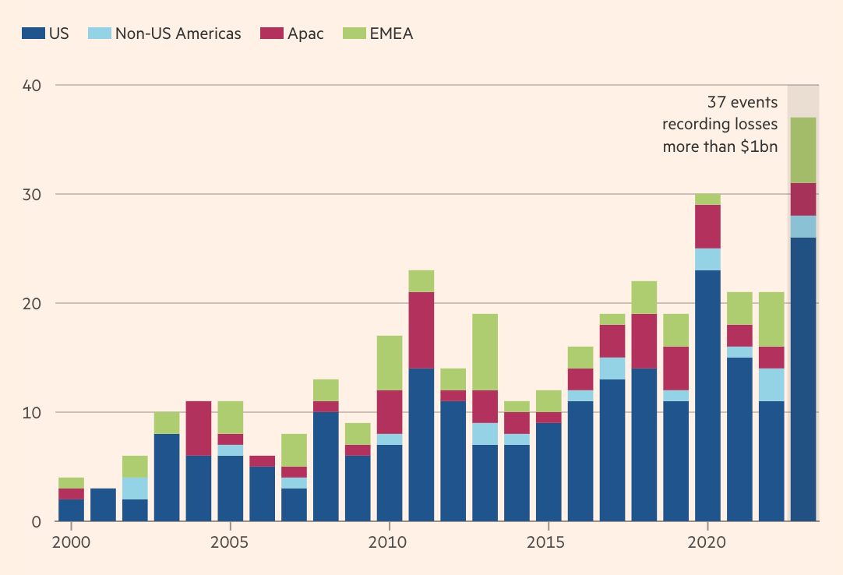The height and width of the screenshot is (575, 843).
Task: Click the x-axis label 2005
Action: [230, 542]
